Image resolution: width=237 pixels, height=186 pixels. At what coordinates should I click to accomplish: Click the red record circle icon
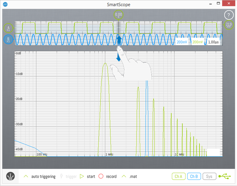tap(101, 176)
